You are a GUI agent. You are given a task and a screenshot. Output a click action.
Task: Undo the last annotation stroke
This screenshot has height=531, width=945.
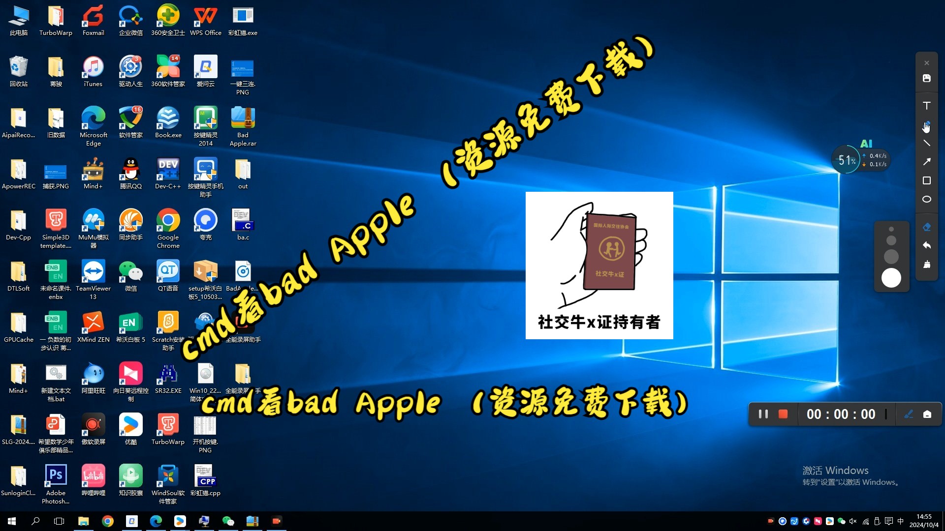926,245
